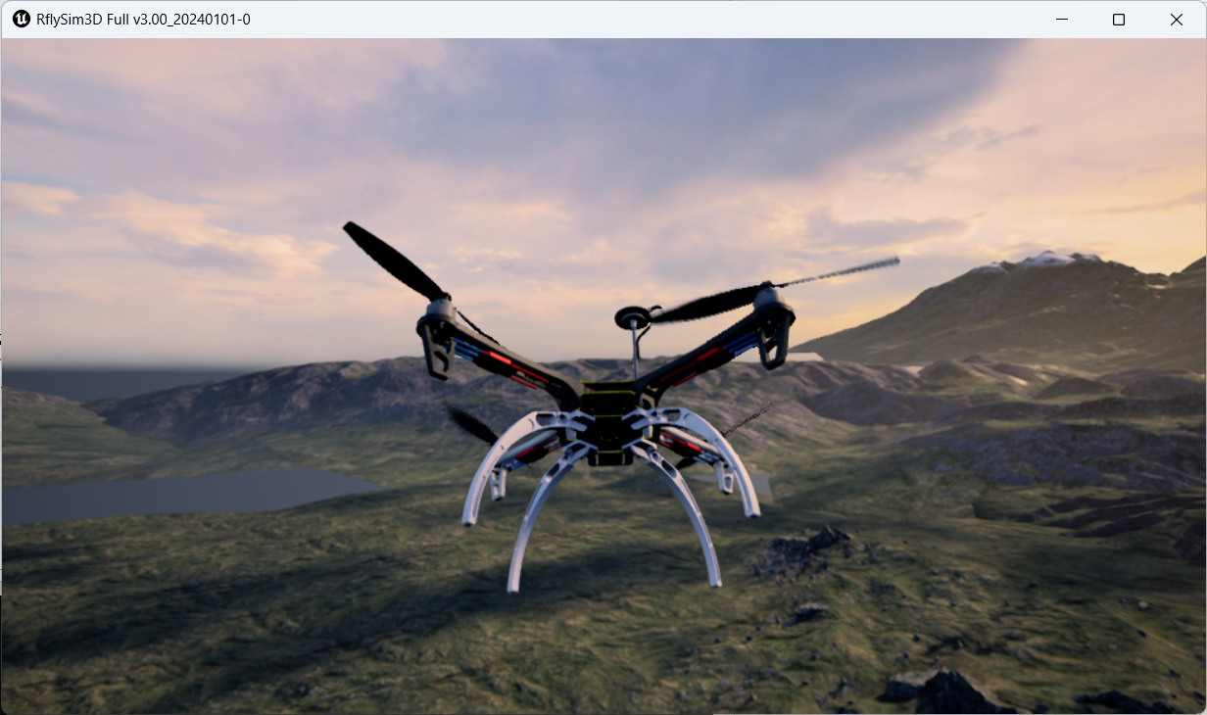The image size is (1207, 715).
Task: Maximize the RflySim3D window
Action: pyautogui.click(x=1119, y=20)
